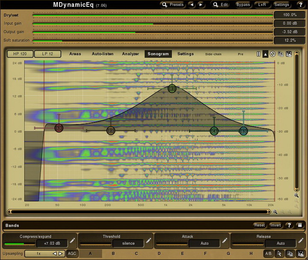The width and height of the screenshot is (308, 260).
Task: Zoom horizontally with bottom magnifier icon
Action: coord(275,212)
